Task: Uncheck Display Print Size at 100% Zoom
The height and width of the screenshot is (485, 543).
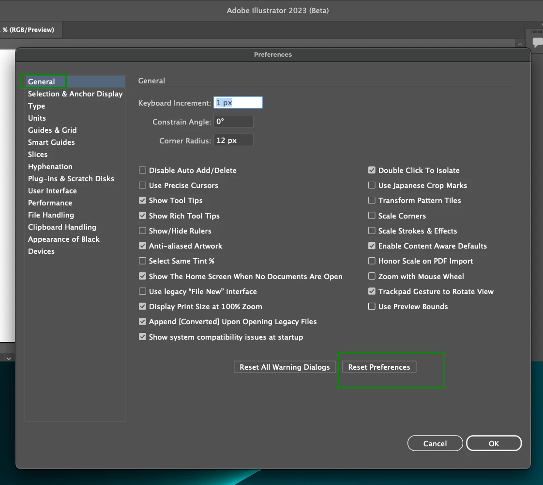Action: [142, 306]
